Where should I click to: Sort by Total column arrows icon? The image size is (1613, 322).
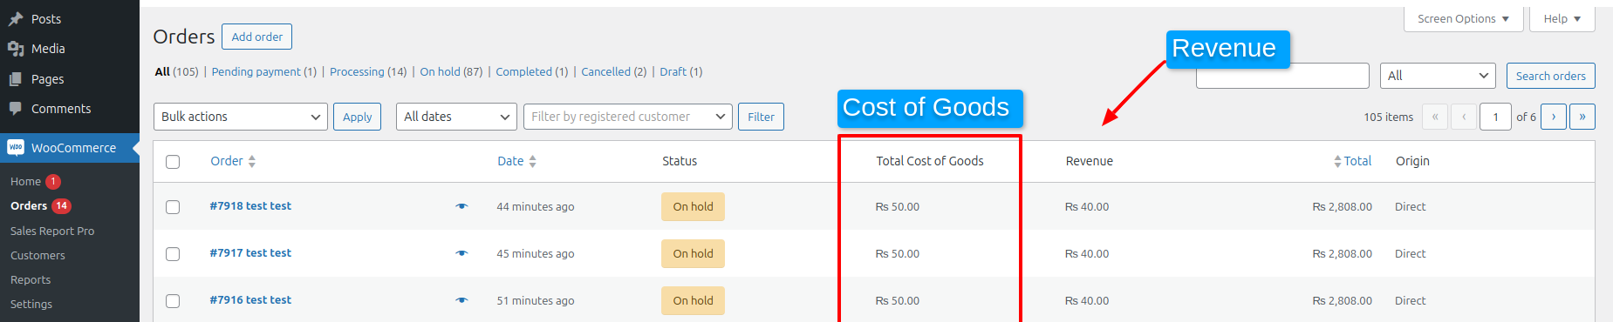[x=1337, y=161]
